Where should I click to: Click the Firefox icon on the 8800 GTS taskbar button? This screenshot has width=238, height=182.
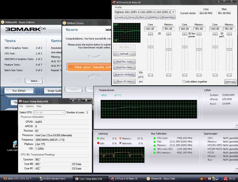click(5, 178)
